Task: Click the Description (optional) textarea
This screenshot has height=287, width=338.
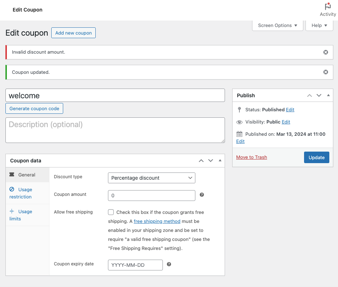Action: tap(115, 130)
